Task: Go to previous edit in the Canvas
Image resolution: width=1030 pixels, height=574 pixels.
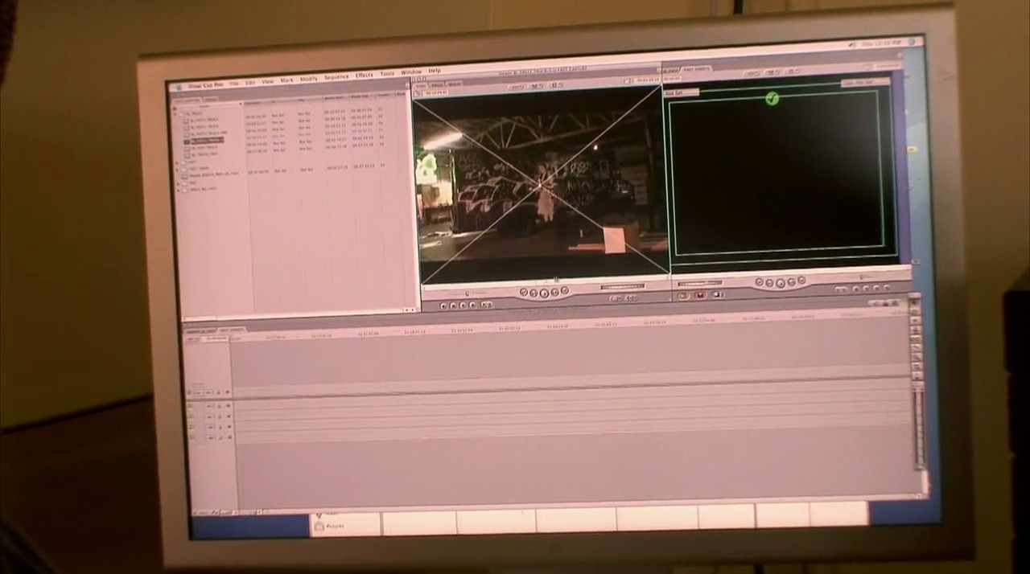Action: [760, 283]
